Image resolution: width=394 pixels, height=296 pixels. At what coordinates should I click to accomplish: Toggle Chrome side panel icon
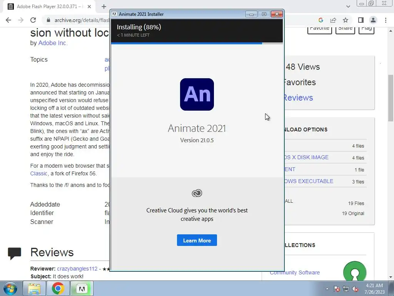pyautogui.click(x=361, y=20)
